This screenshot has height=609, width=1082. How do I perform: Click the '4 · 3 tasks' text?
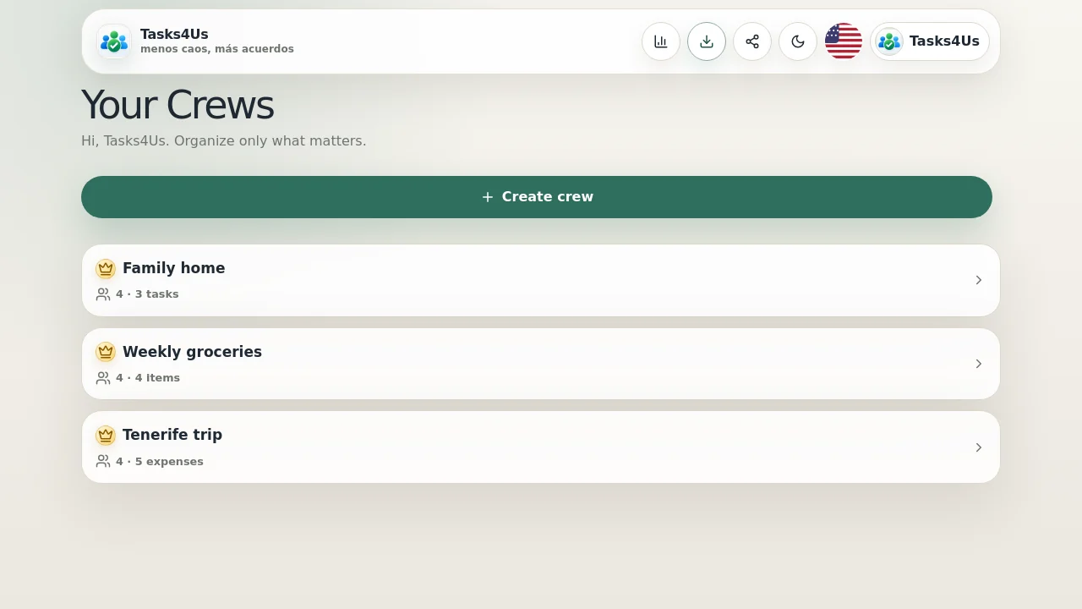point(147,294)
